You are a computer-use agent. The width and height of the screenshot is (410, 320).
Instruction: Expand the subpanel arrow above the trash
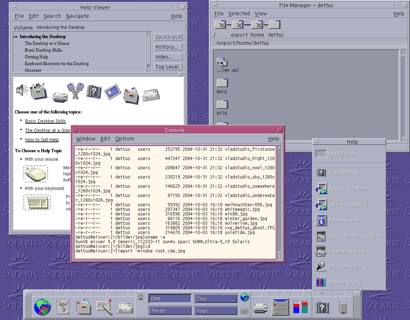[x=343, y=294]
